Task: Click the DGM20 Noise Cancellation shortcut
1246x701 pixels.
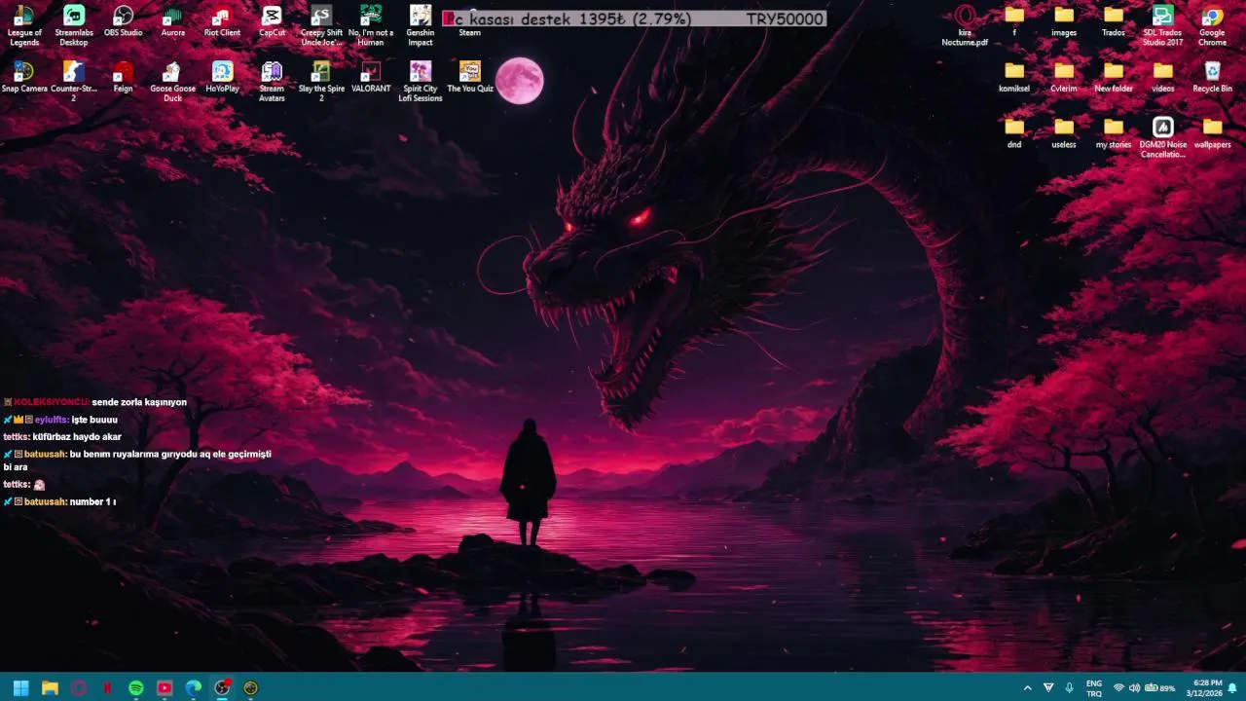Action: pos(1163,137)
